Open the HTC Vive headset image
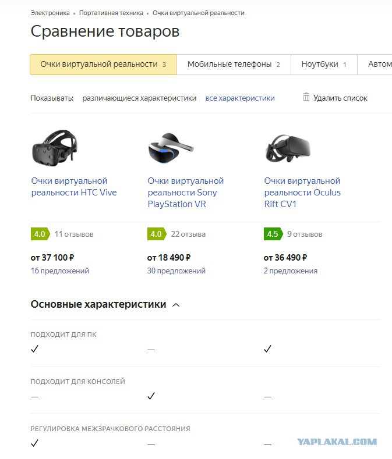This screenshot has width=392, height=459. (x=55, y=148)
